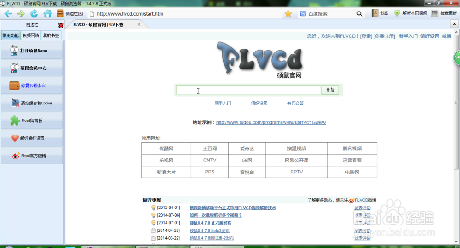Bookmark page with the star icon
This screenshot has width=460, height=248.
click(288, 14)
